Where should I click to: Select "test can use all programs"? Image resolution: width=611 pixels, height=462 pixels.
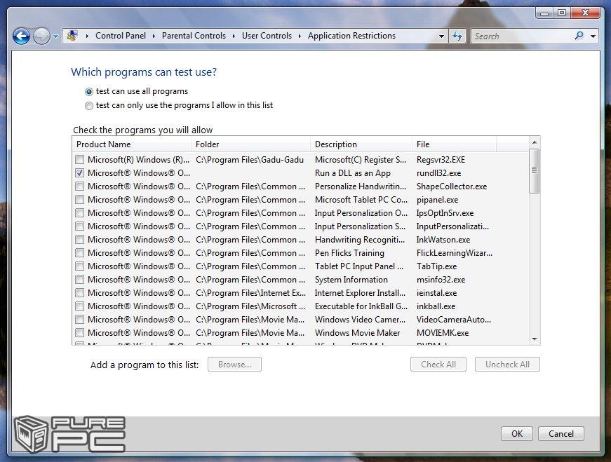[x=89, y=92]
